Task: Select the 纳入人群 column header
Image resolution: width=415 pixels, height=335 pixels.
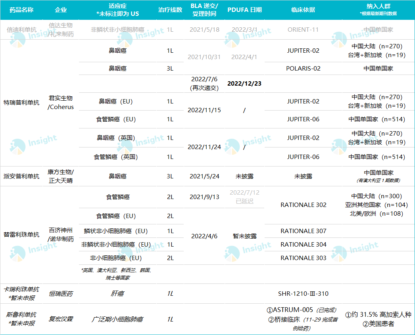Action: point(378,10)
